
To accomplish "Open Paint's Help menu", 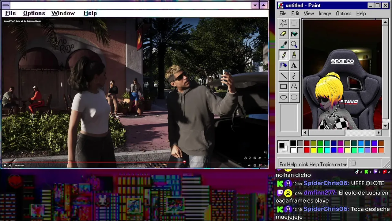I will 361,14.
